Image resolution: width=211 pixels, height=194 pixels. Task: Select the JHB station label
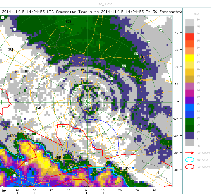59,158
